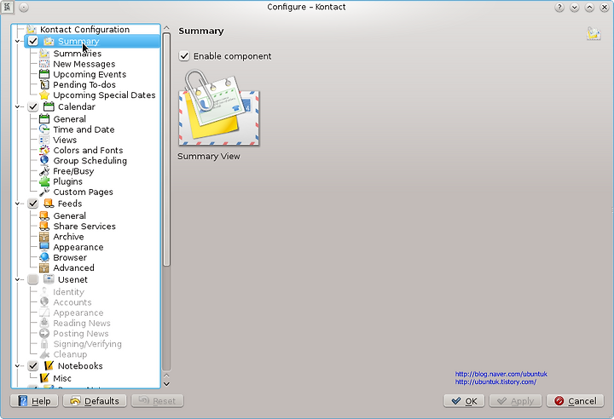Open the Group Scheduling page
This screenshot has height=419, width=614.
(x=90, y=161)
